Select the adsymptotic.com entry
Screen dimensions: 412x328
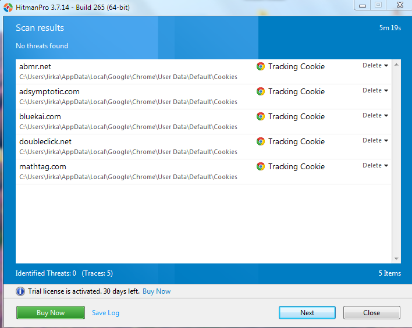pyautogui.click(x=203, y=97)
